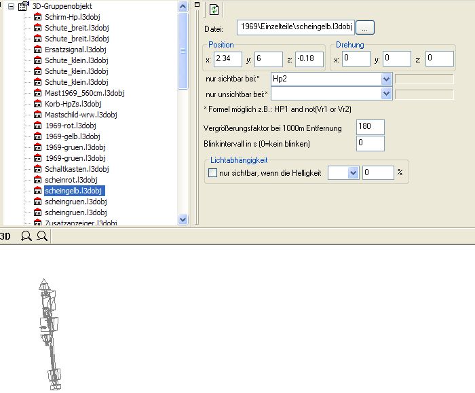Image resolution: width=475 pixels, height=393 pixels.
Task: Click the Position y field showing 6
Action: [269, 59]
